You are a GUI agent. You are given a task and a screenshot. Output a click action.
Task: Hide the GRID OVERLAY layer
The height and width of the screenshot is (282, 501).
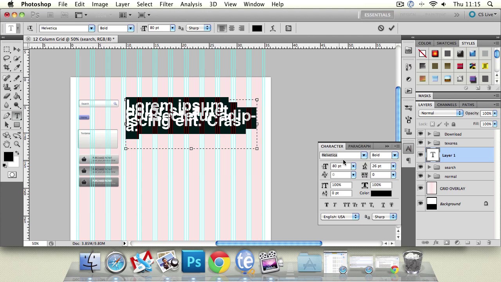click(x=420, y=188)
